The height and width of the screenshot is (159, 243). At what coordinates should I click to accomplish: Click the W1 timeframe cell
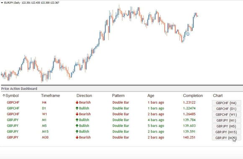(44, 114)
